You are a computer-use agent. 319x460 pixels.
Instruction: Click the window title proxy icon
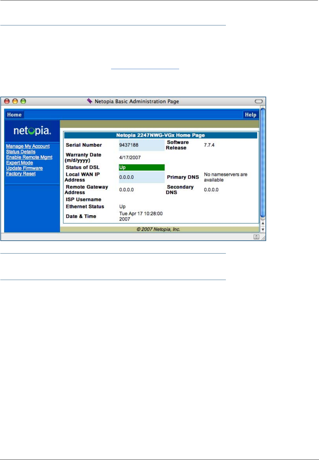click(90, 101)
